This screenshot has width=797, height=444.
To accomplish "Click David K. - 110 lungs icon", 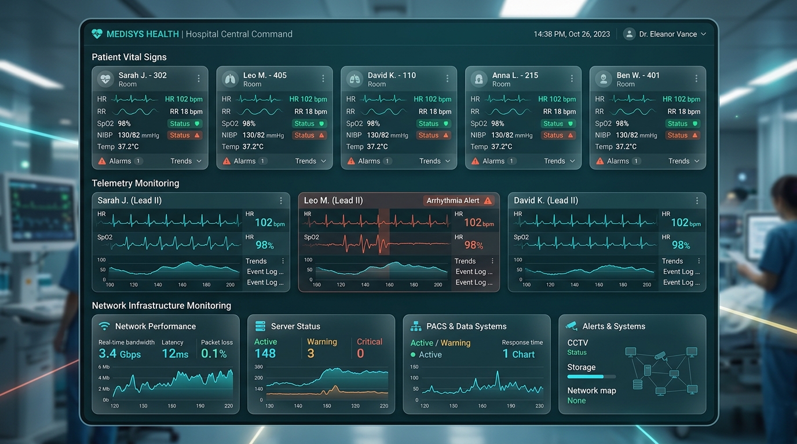I will [354, 79].
